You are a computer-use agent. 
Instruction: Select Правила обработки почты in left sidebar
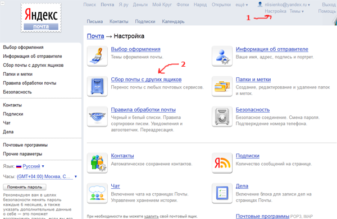[30, 83]
